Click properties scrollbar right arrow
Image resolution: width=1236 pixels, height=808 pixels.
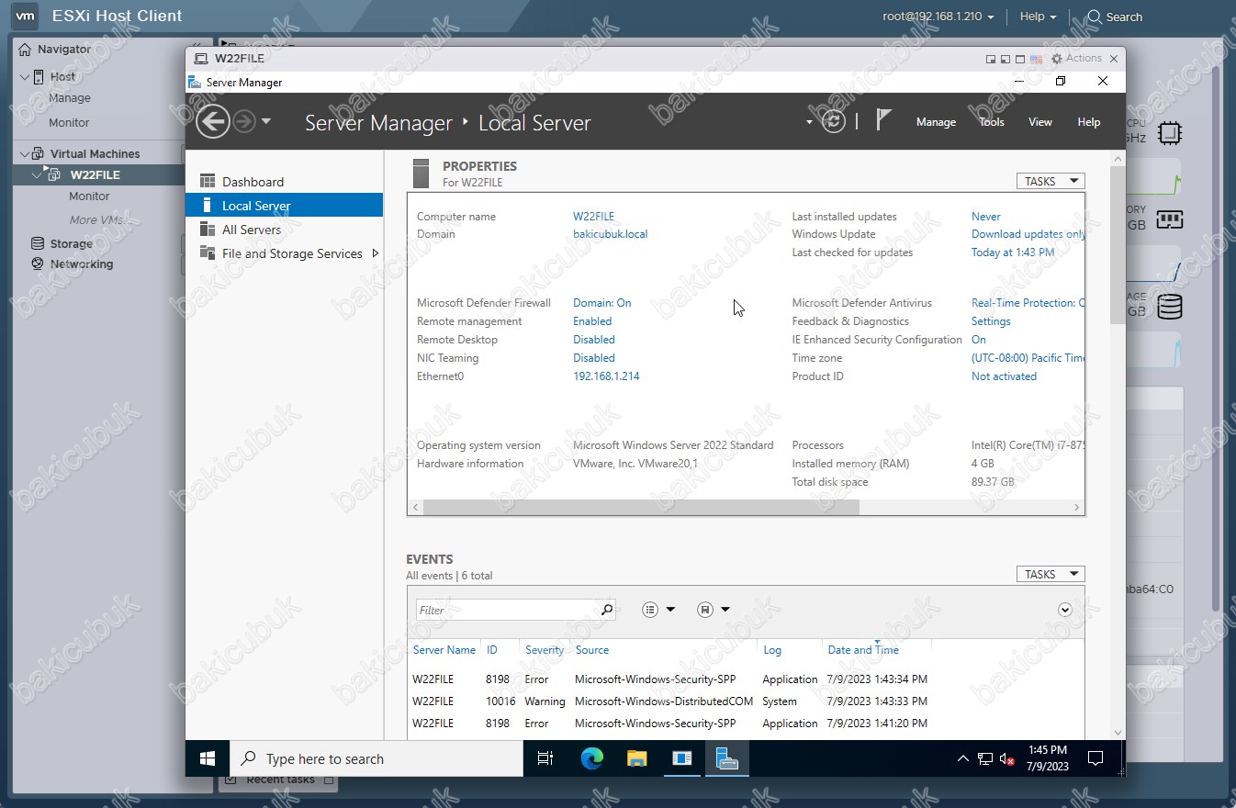click(x=1077, y=507)
